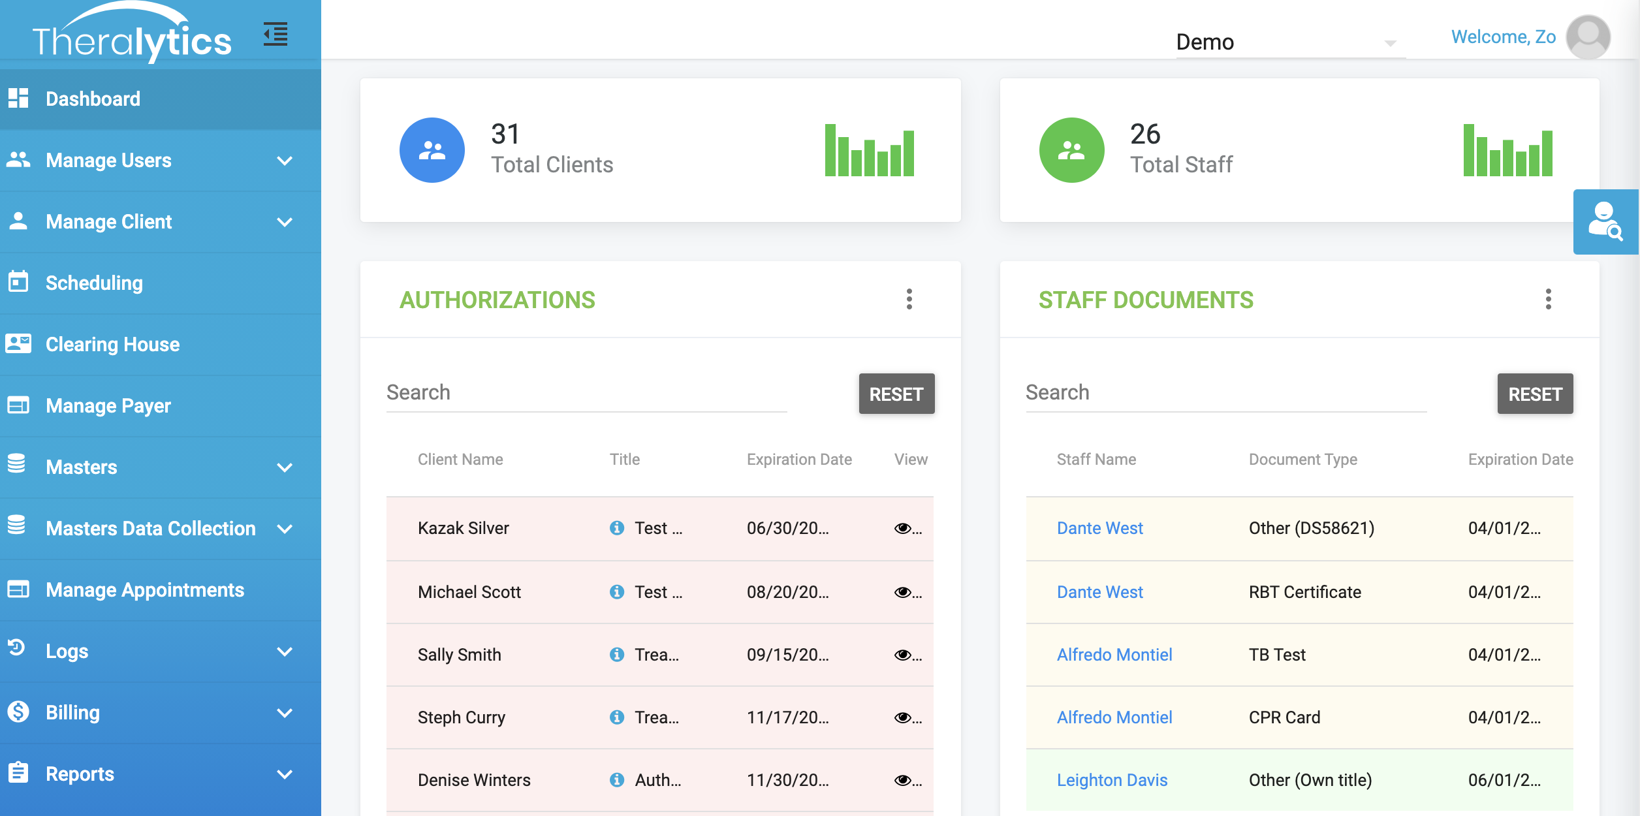Open the Clearing House icon
This screenshot has width=1640, height=816.
[18, 344]
